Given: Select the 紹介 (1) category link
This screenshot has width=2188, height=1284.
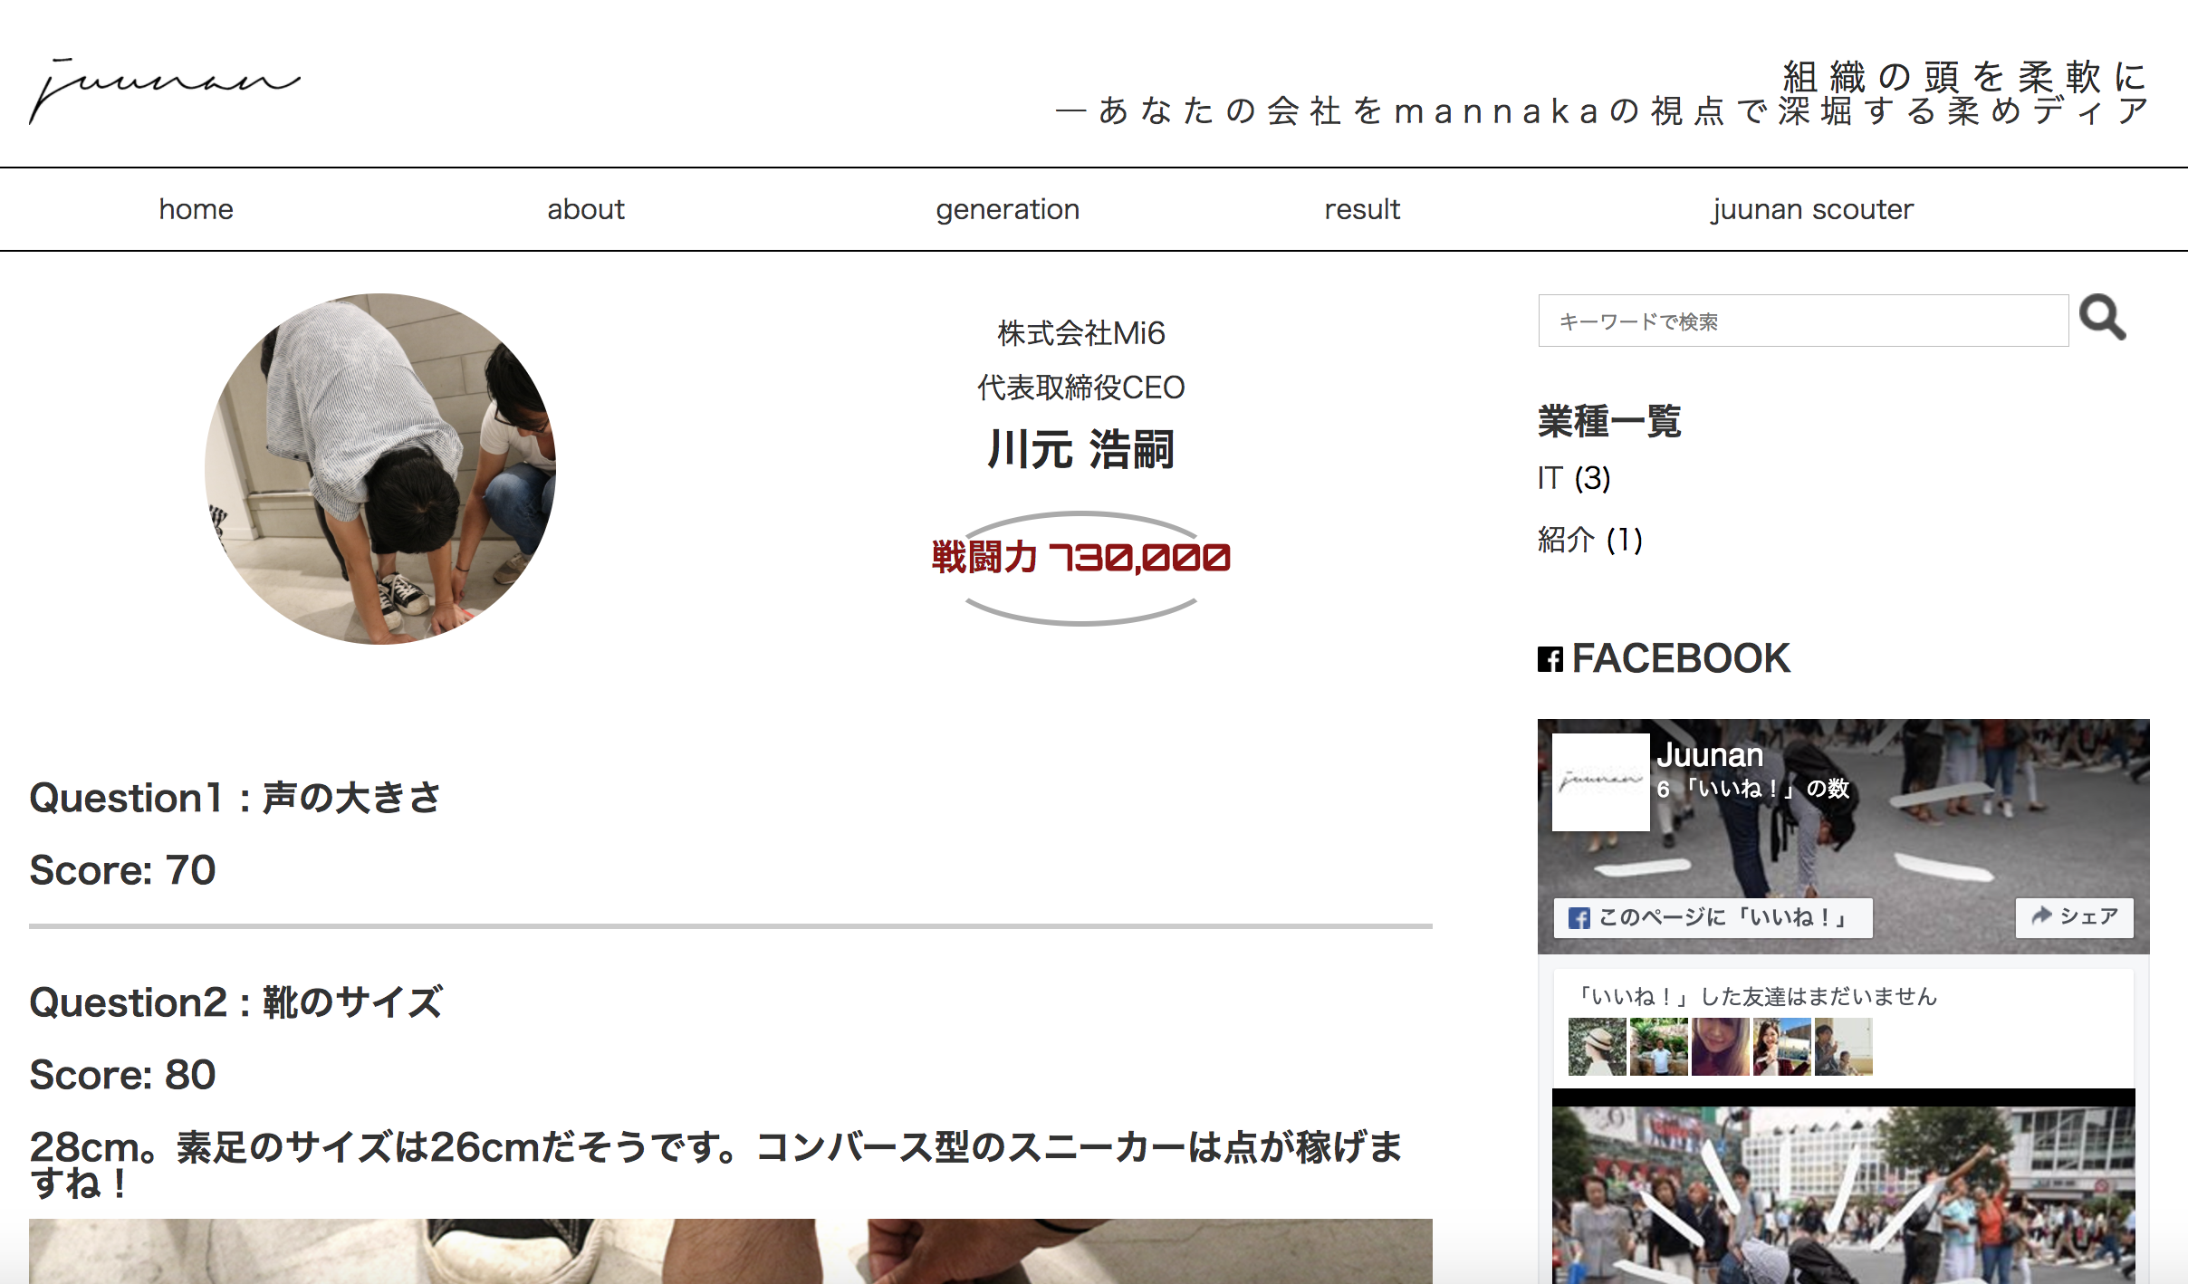Looking at the screenshot, I should click(1589, 540).
